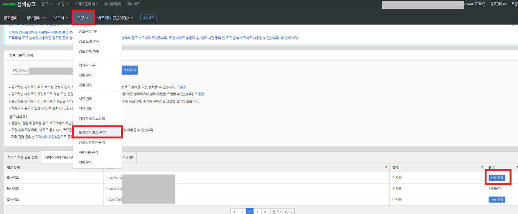Open the 비즈머니 (9,286원) dropdown
Screen dimensions: 518x214
click(115, 18)
